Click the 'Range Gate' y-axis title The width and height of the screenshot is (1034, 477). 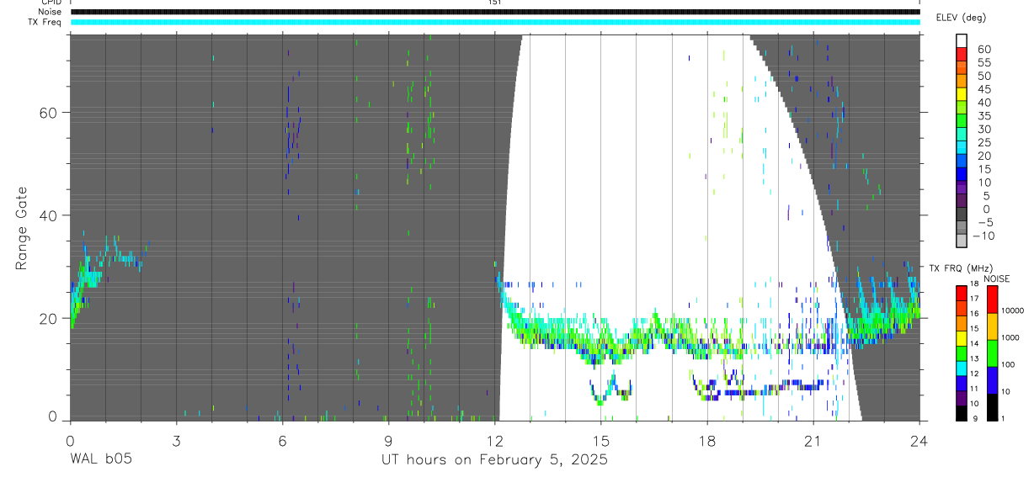[22, 228]
